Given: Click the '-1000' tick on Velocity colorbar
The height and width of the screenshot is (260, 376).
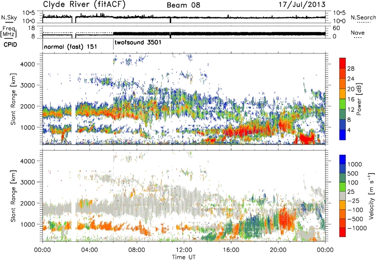Looking at the screenshot, I should [357, 228].
